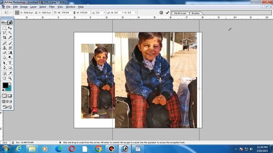Toggle maintain aspect ratio link icon

[x=75, y=12]
